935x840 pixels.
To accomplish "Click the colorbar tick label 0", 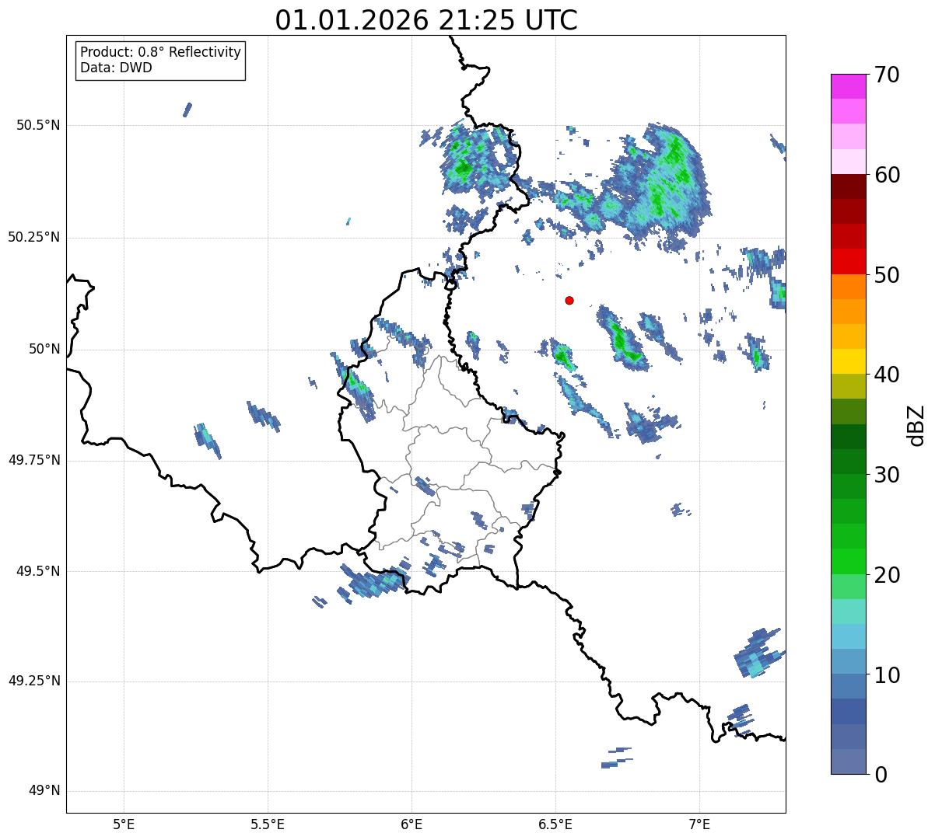I will pos(881,775).
